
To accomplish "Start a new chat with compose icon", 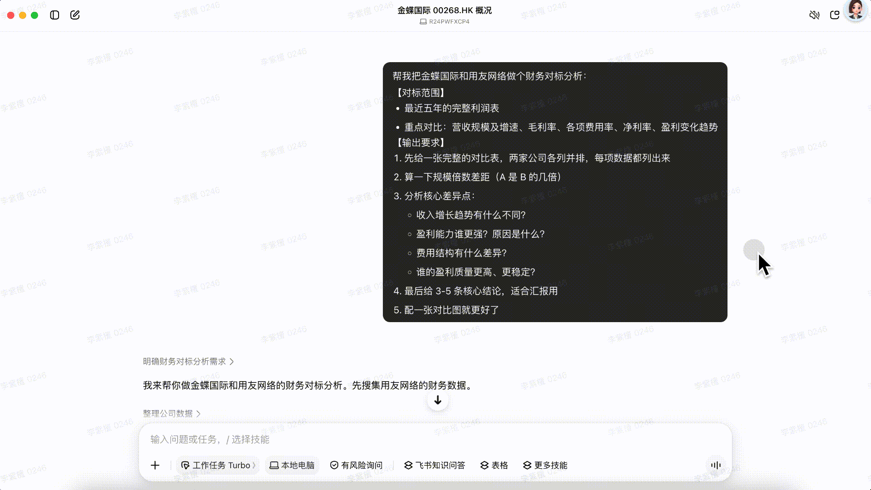I will tap(75, 15).
